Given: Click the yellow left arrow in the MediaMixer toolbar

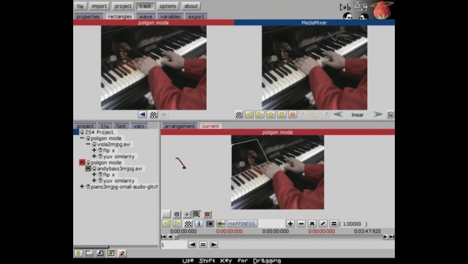Looking at the screenshot, I should pos(249,114).
